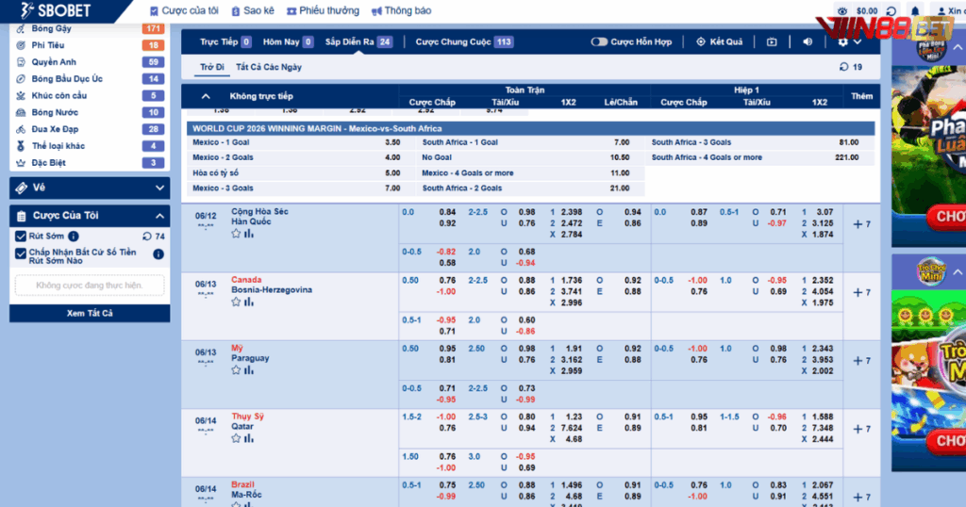Toggle Chấp Nhận Bất Cứ Số Tiền checkbox
Image resolution: width=966 pixels, height=507 pixels.
[21, 253]
